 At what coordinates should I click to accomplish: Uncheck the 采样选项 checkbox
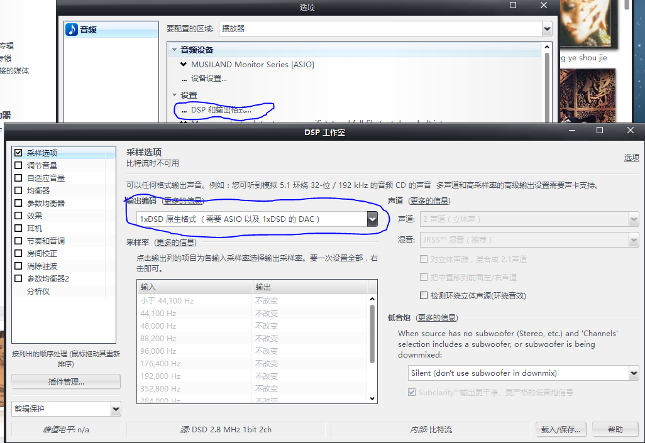[x=18, y=153]
